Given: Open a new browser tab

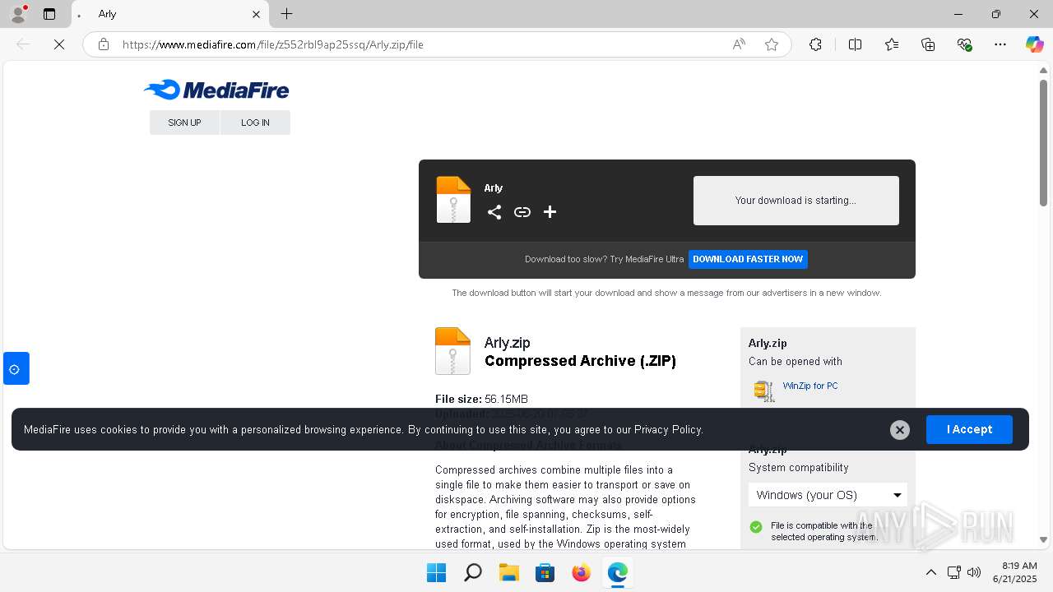Looking at the screenshot, I should (x=286, y=14).
